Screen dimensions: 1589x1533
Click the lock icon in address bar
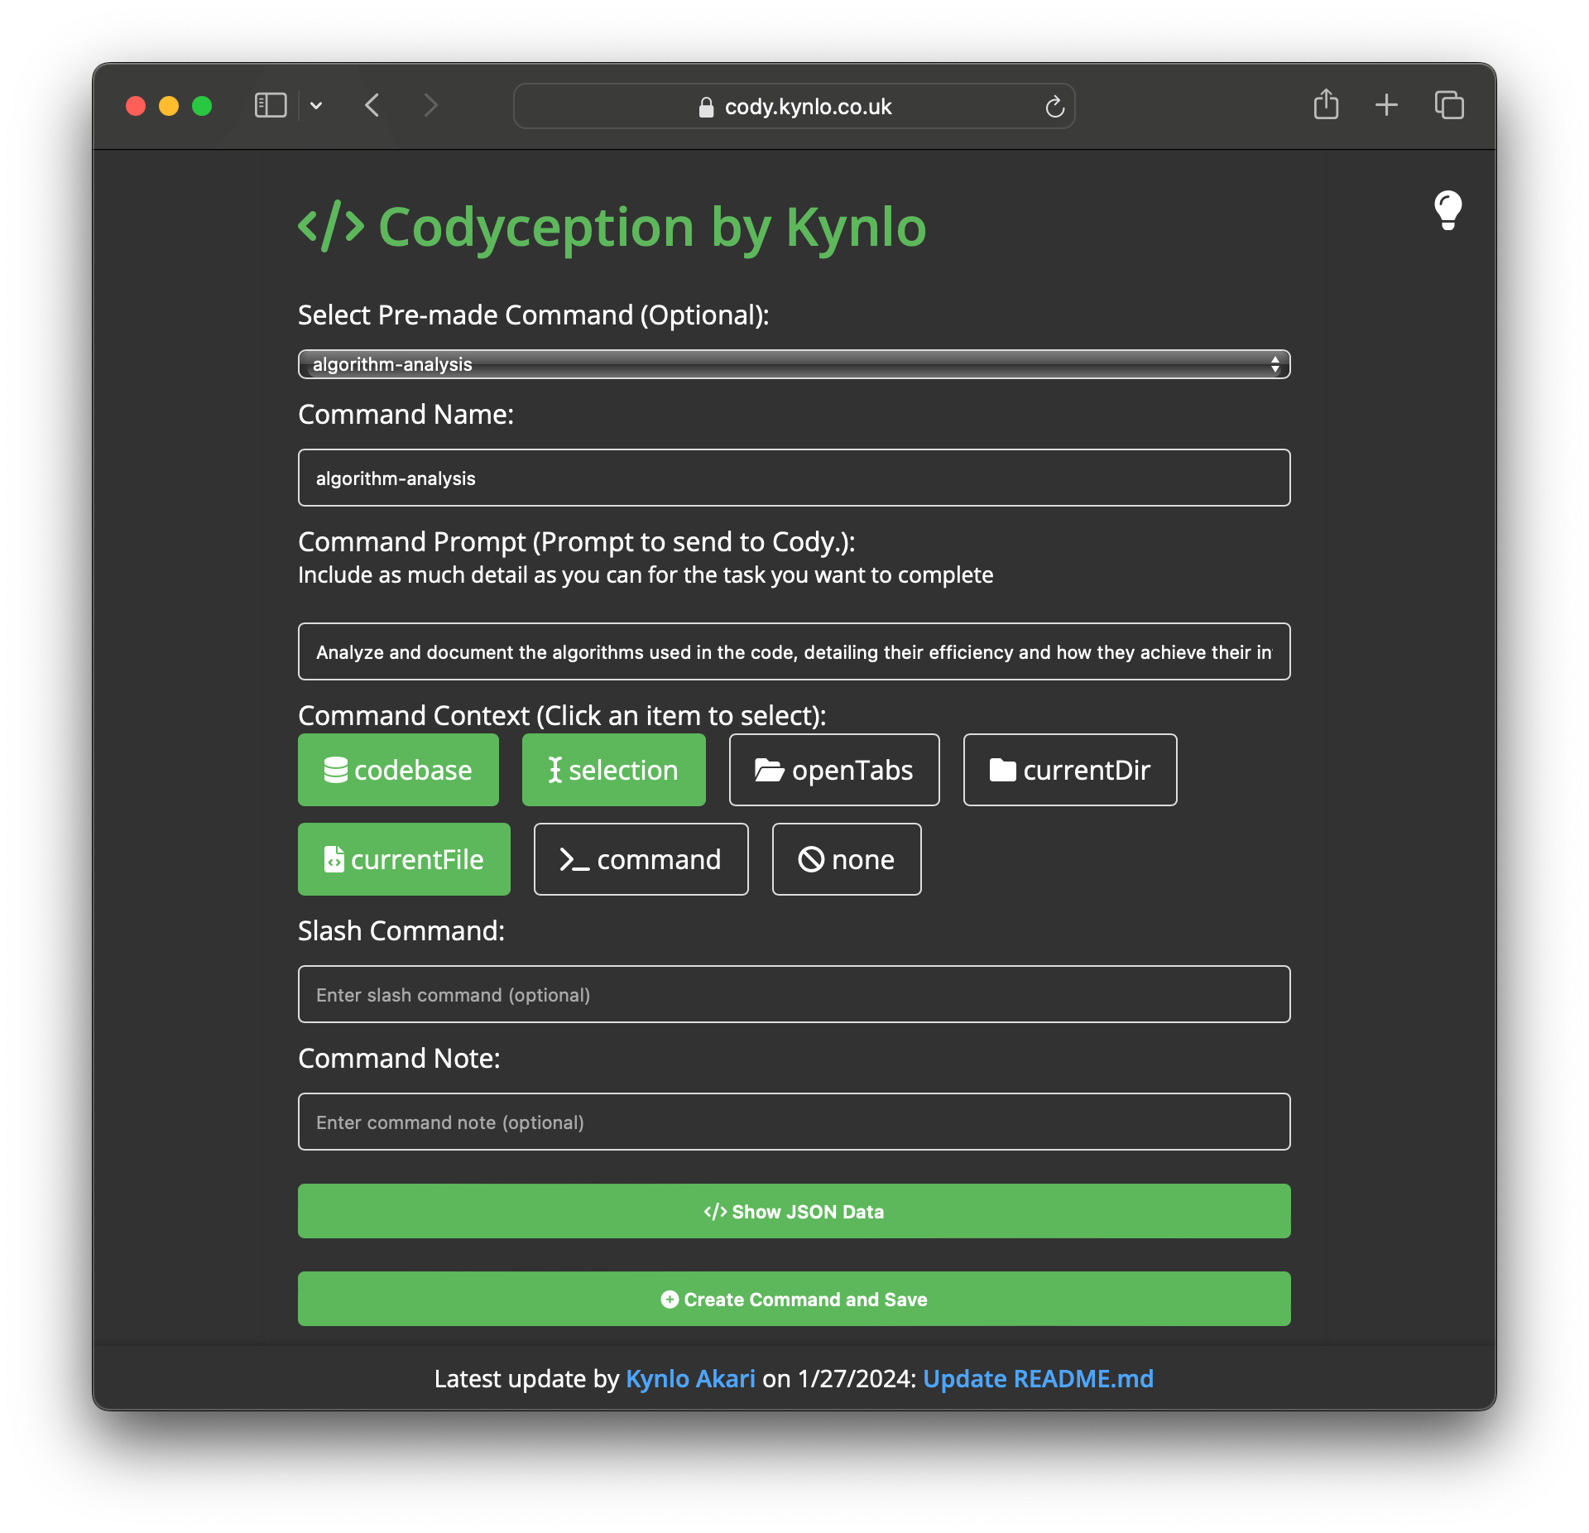(706, 107)
